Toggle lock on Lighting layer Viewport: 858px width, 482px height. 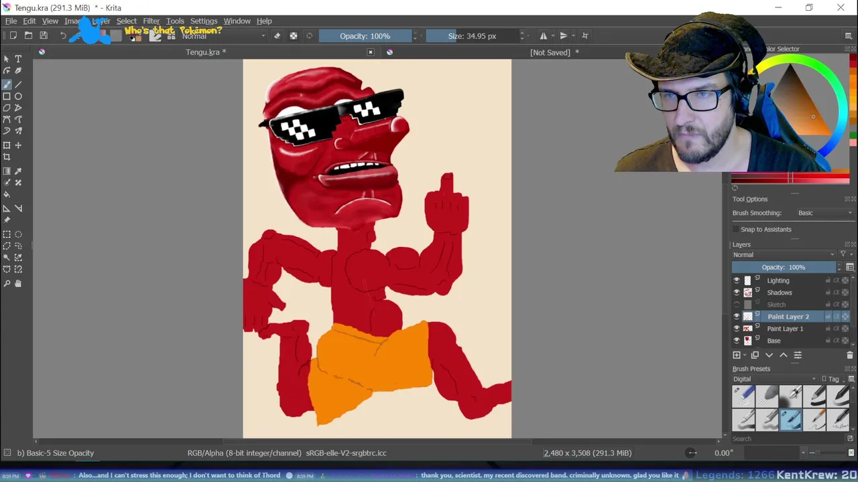pyautogui.click(x=828, y=280)
